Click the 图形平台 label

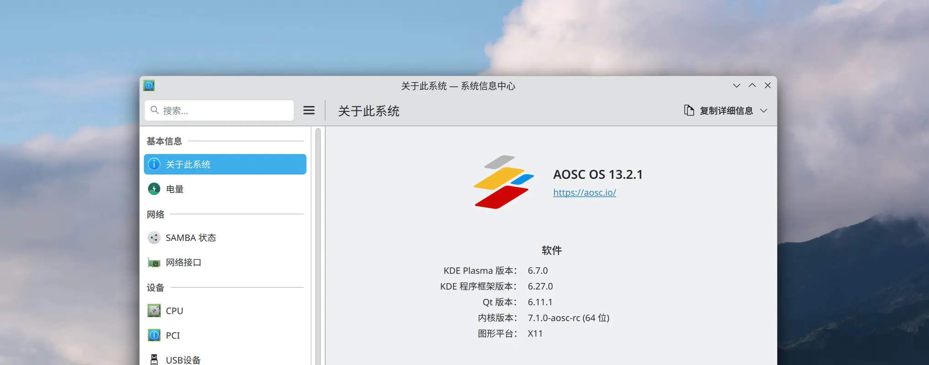click(497, 334)
